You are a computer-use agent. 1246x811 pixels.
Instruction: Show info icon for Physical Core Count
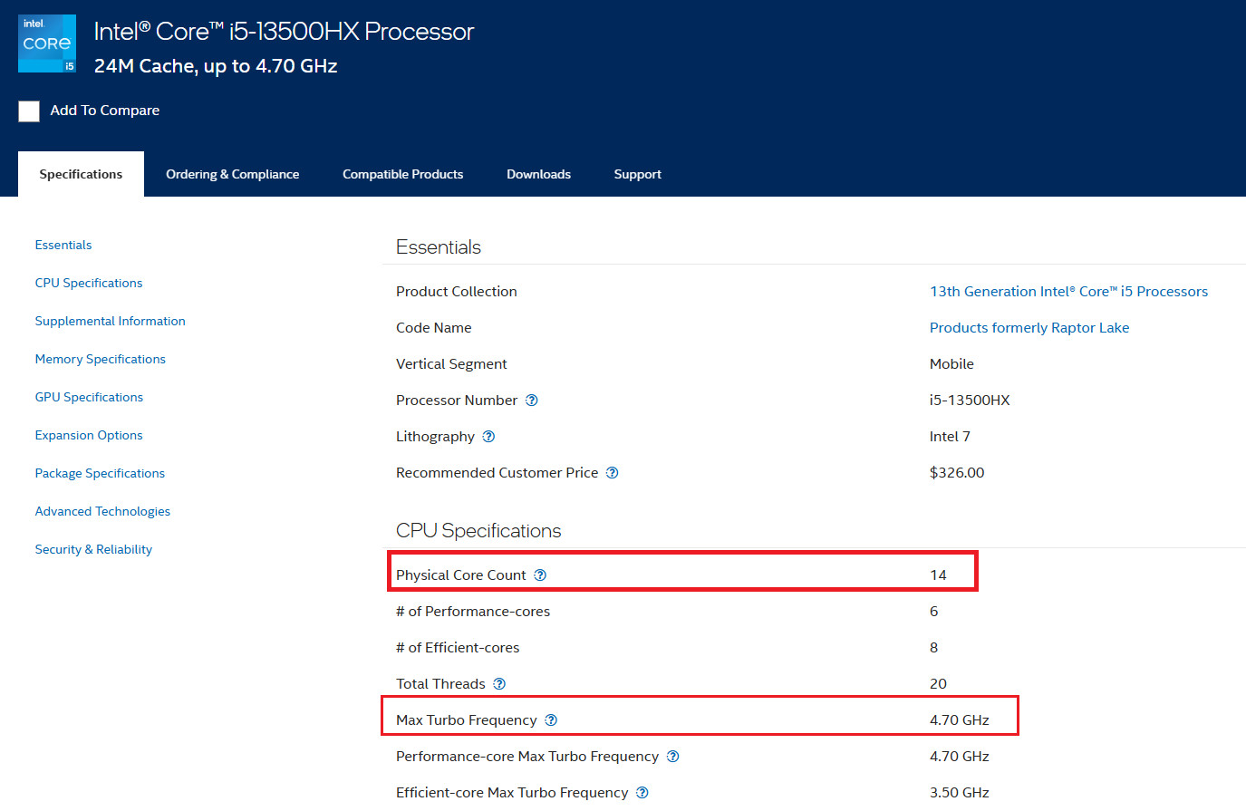point(540,575)
